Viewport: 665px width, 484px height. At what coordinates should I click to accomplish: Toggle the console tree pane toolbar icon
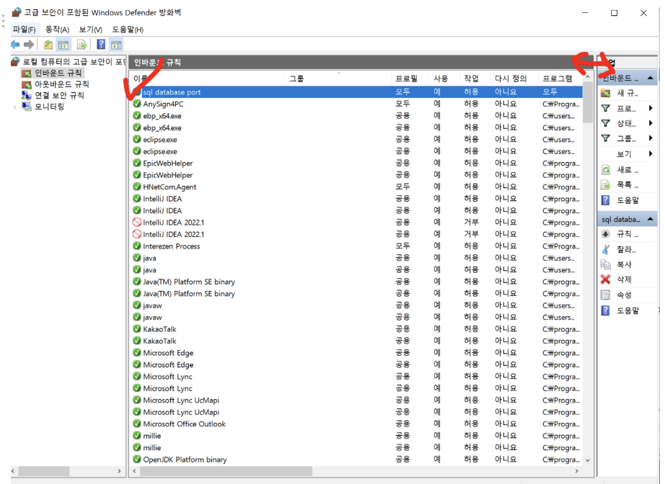click(63, 45)
